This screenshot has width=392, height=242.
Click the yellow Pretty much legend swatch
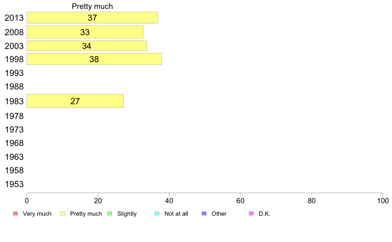[x=63, y=214]
